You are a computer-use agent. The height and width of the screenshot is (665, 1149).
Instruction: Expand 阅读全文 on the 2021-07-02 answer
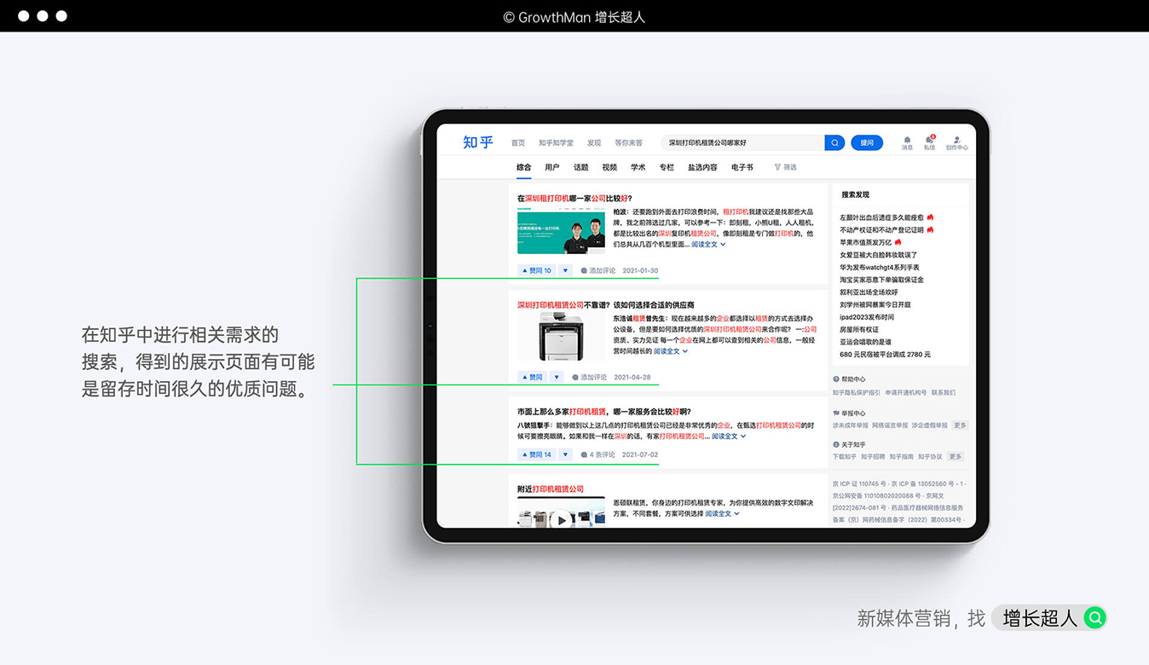pyautogui.click(x=728, y=437)
